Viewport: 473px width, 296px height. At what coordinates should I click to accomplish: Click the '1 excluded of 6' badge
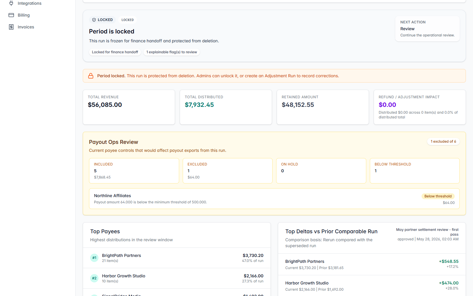coord(443,141)
